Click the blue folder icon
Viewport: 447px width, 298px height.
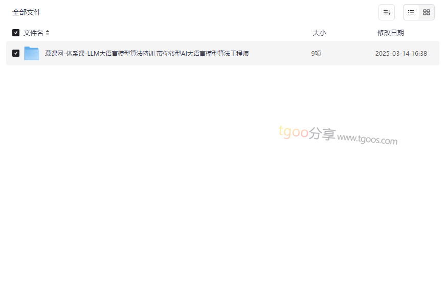[x=32, y=53]
